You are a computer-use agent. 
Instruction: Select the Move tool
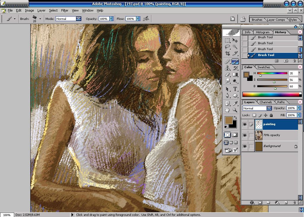pyautogui.click(x=235, y=40)
